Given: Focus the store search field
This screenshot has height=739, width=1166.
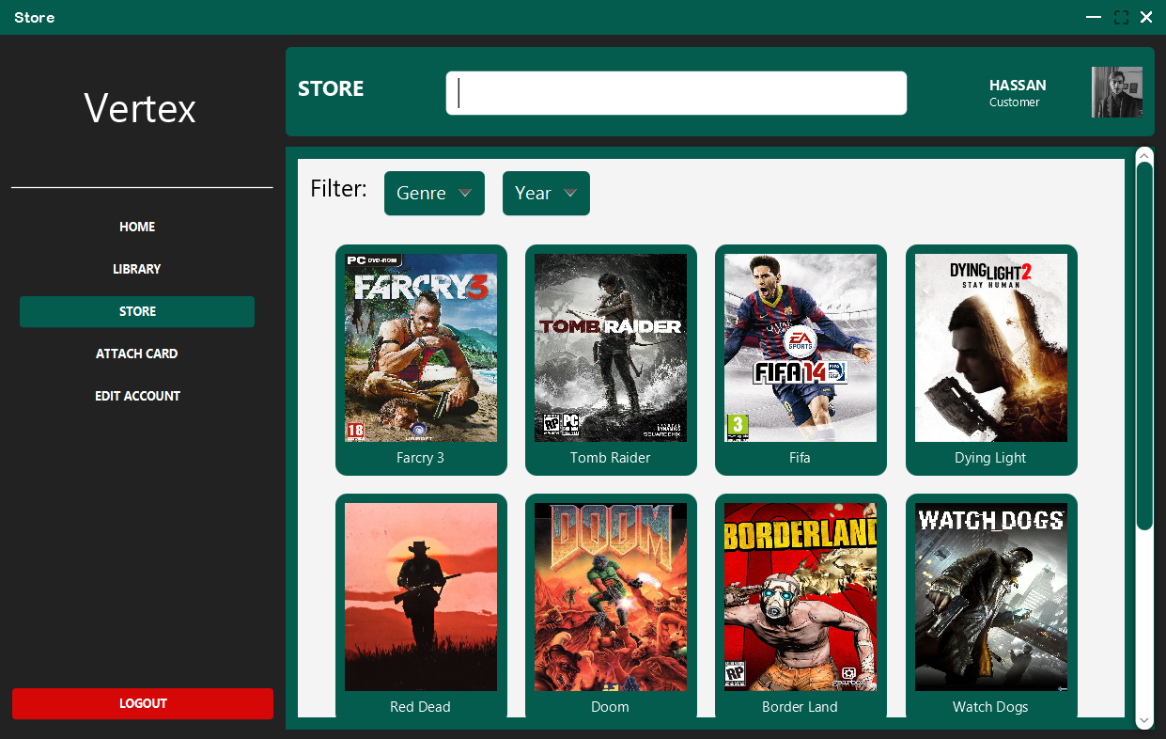Looking at the screenshot, I should click(x=676, y=93).
